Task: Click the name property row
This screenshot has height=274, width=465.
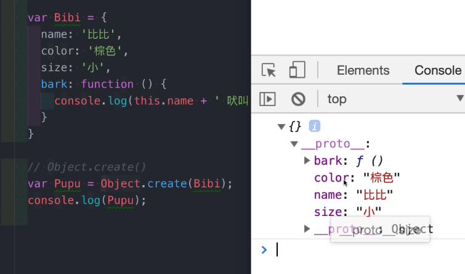Action: pos(354,195)
